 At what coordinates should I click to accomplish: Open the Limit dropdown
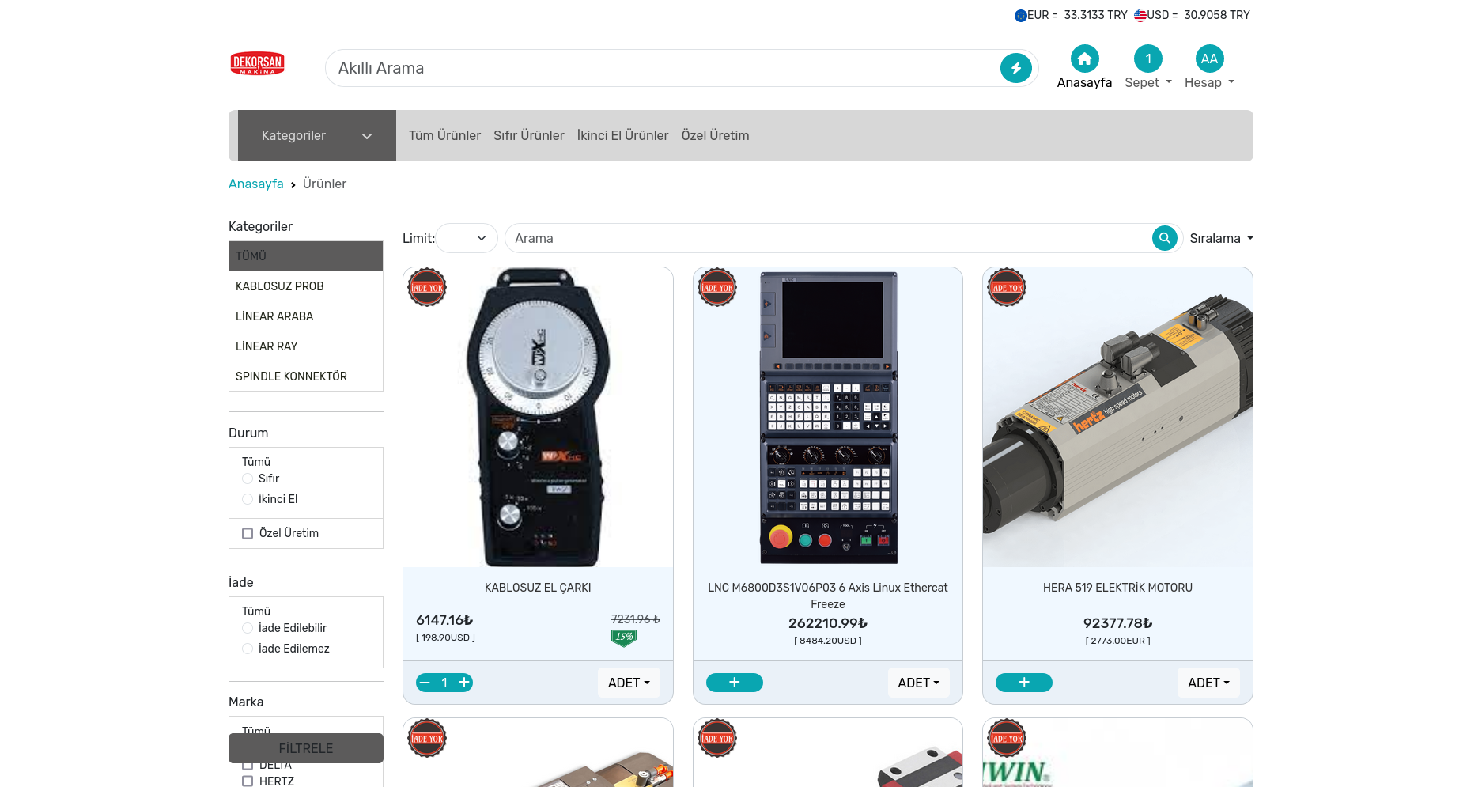pos(467,238)
